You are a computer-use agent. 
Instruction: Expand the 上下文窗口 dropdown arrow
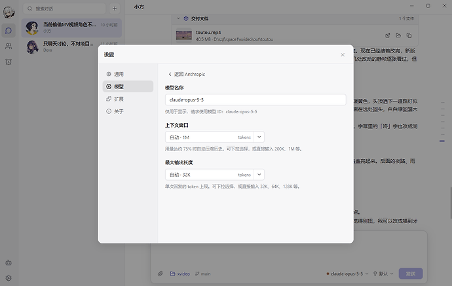[x=259, y=137]
